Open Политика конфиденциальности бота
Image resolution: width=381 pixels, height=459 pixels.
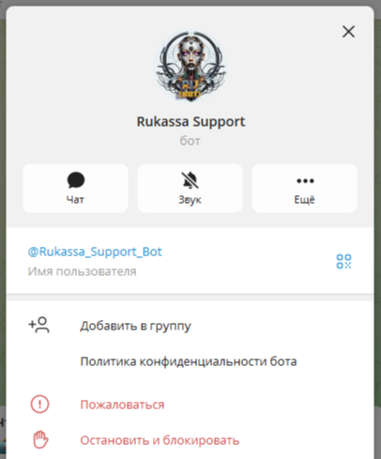(x=189, y=361)
